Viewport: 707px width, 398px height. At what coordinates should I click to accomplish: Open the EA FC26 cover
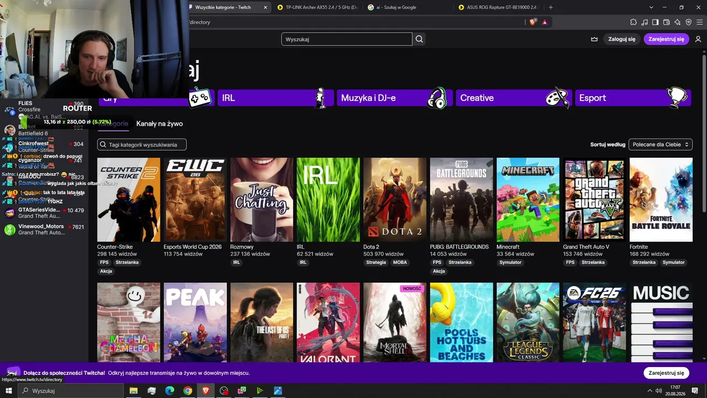point(594,322)
